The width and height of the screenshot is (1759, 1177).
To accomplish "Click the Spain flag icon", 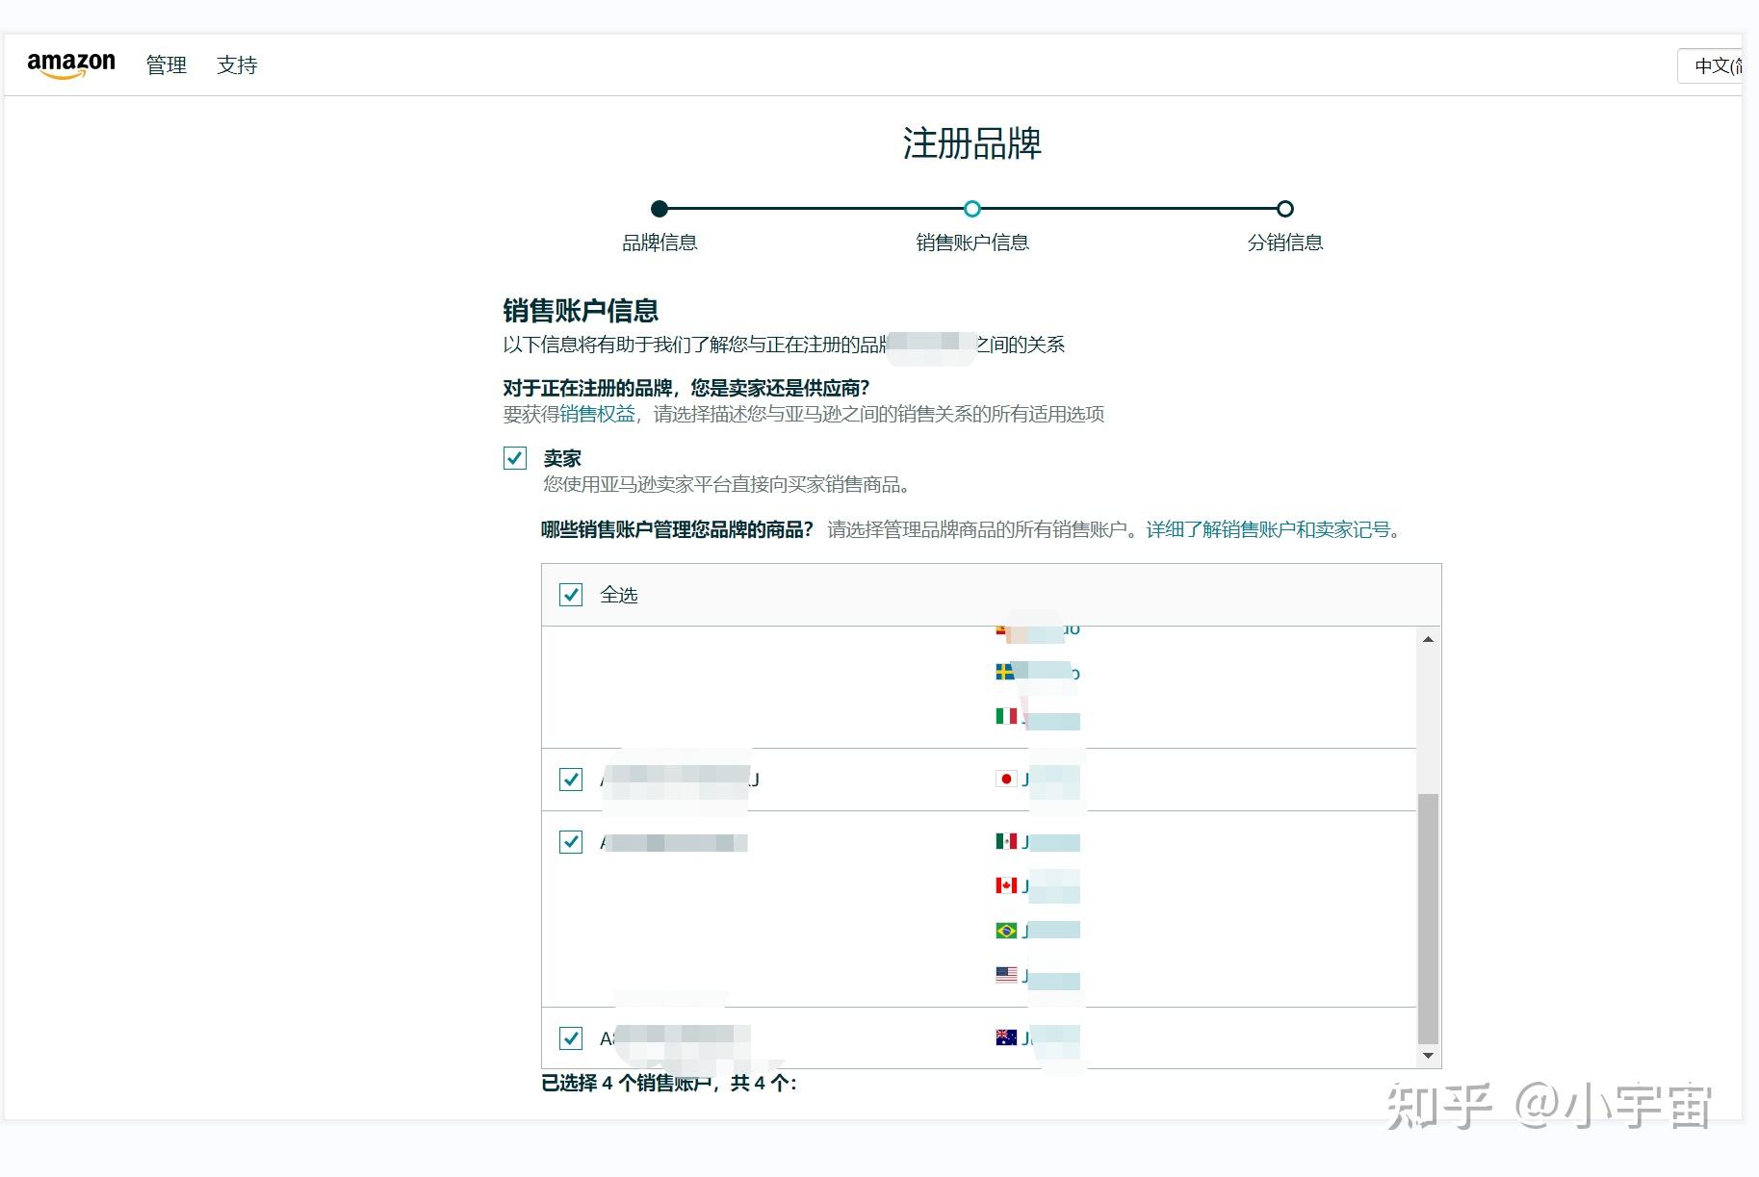I will click(1002, 630).
